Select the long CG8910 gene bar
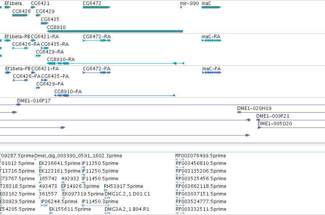The height and width of the screenshot is (215, 325). pyautogui.click(x=115, y=31)
